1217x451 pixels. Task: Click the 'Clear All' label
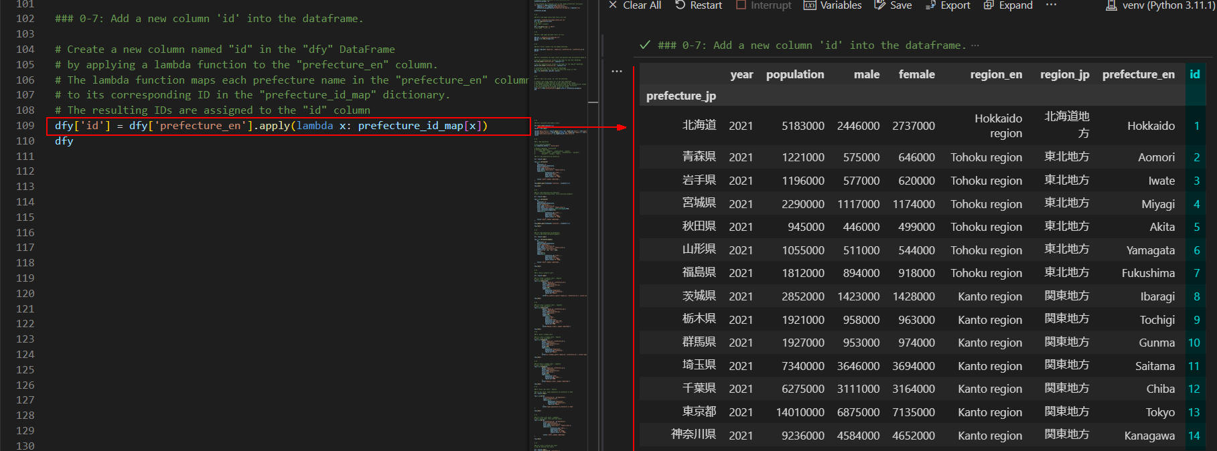(x=642, y=5)
